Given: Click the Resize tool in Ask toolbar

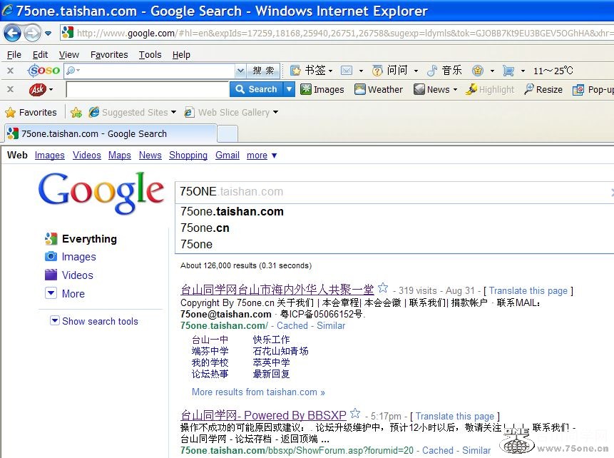Looking at the screenshot, I should pyautogui.click(x=529, y=90).
